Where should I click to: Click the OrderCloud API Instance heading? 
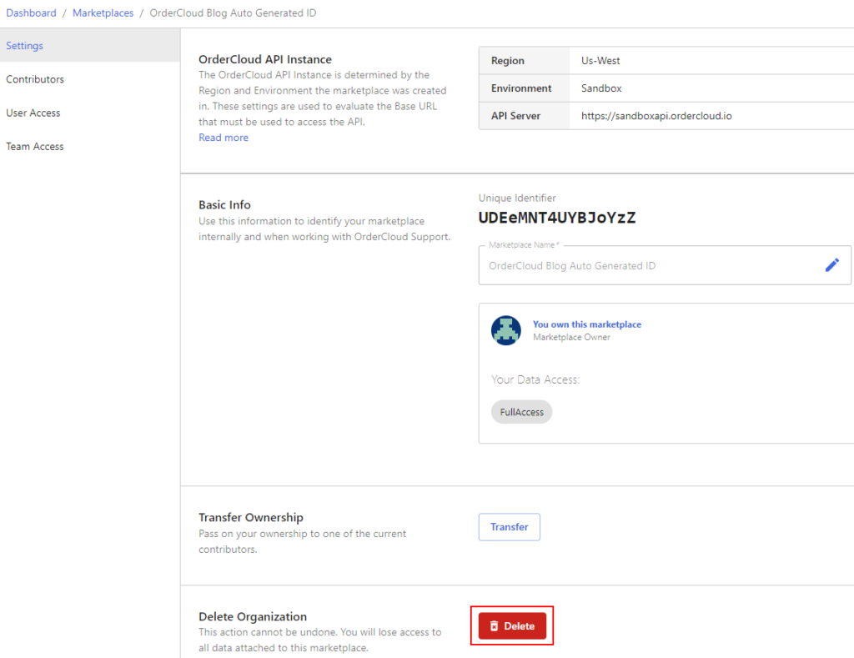click(x=265, y=59)
